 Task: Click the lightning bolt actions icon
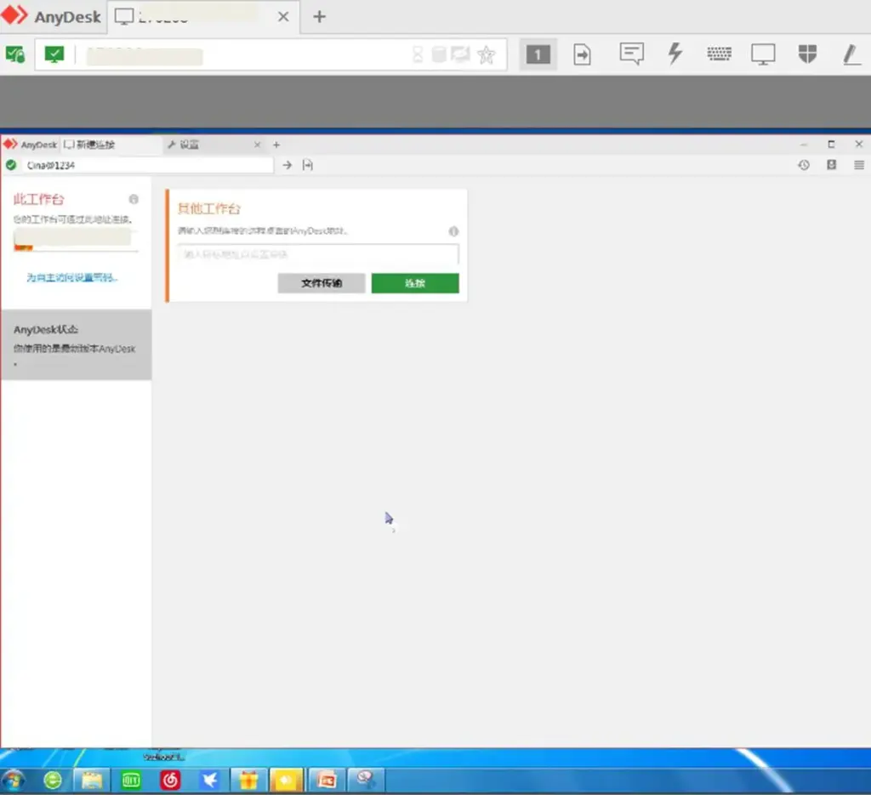tap(675, 54)
